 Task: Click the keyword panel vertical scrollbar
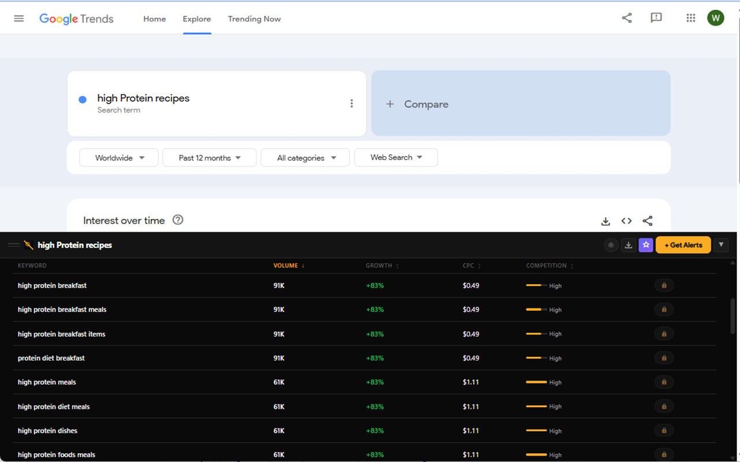point(733,315)
